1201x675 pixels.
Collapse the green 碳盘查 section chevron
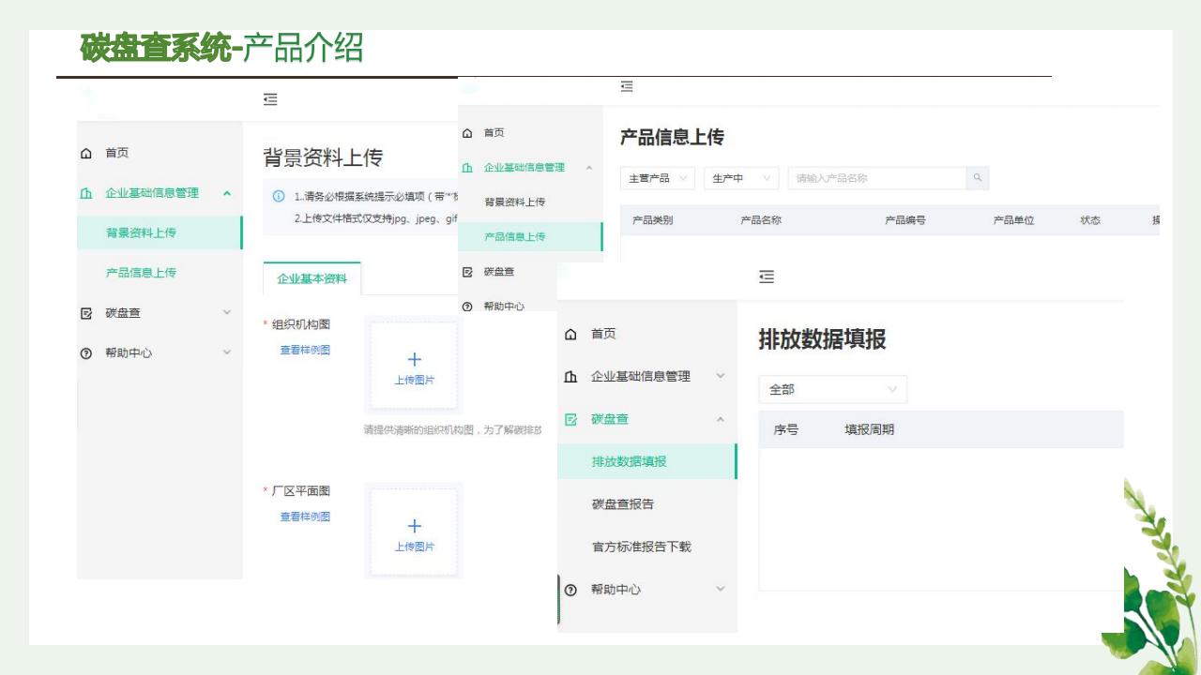[x=720, y=419]
